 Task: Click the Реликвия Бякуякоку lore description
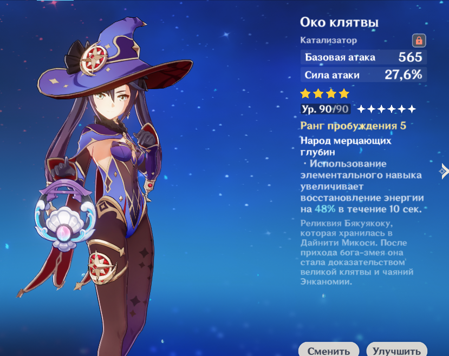(x=357, y=252)
